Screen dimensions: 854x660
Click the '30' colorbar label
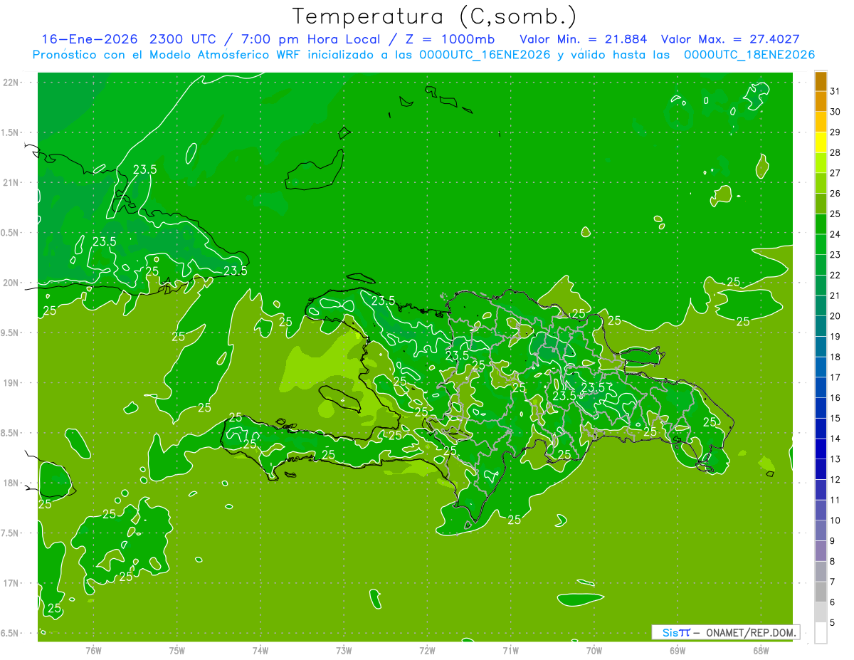[835, 112]
